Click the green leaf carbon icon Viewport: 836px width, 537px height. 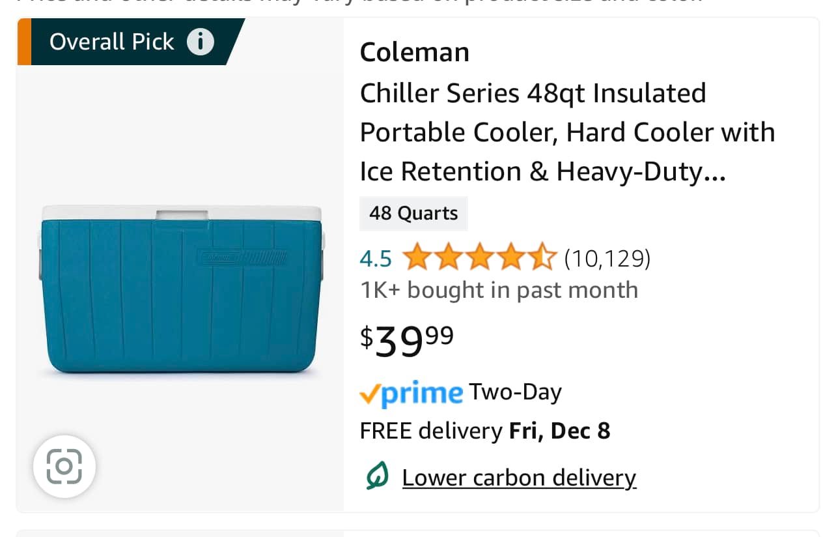pos(377,478)
